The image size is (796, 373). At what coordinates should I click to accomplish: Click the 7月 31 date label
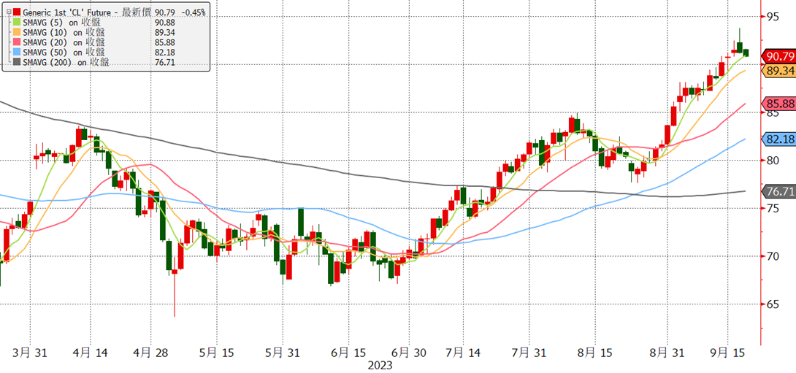[x=529, y=352]
